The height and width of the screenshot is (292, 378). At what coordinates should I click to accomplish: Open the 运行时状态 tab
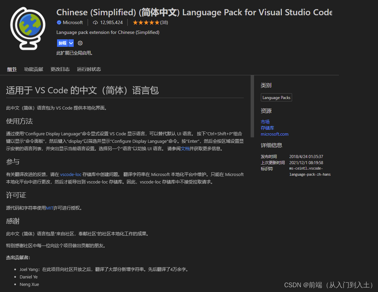click(x=89, y=69)
